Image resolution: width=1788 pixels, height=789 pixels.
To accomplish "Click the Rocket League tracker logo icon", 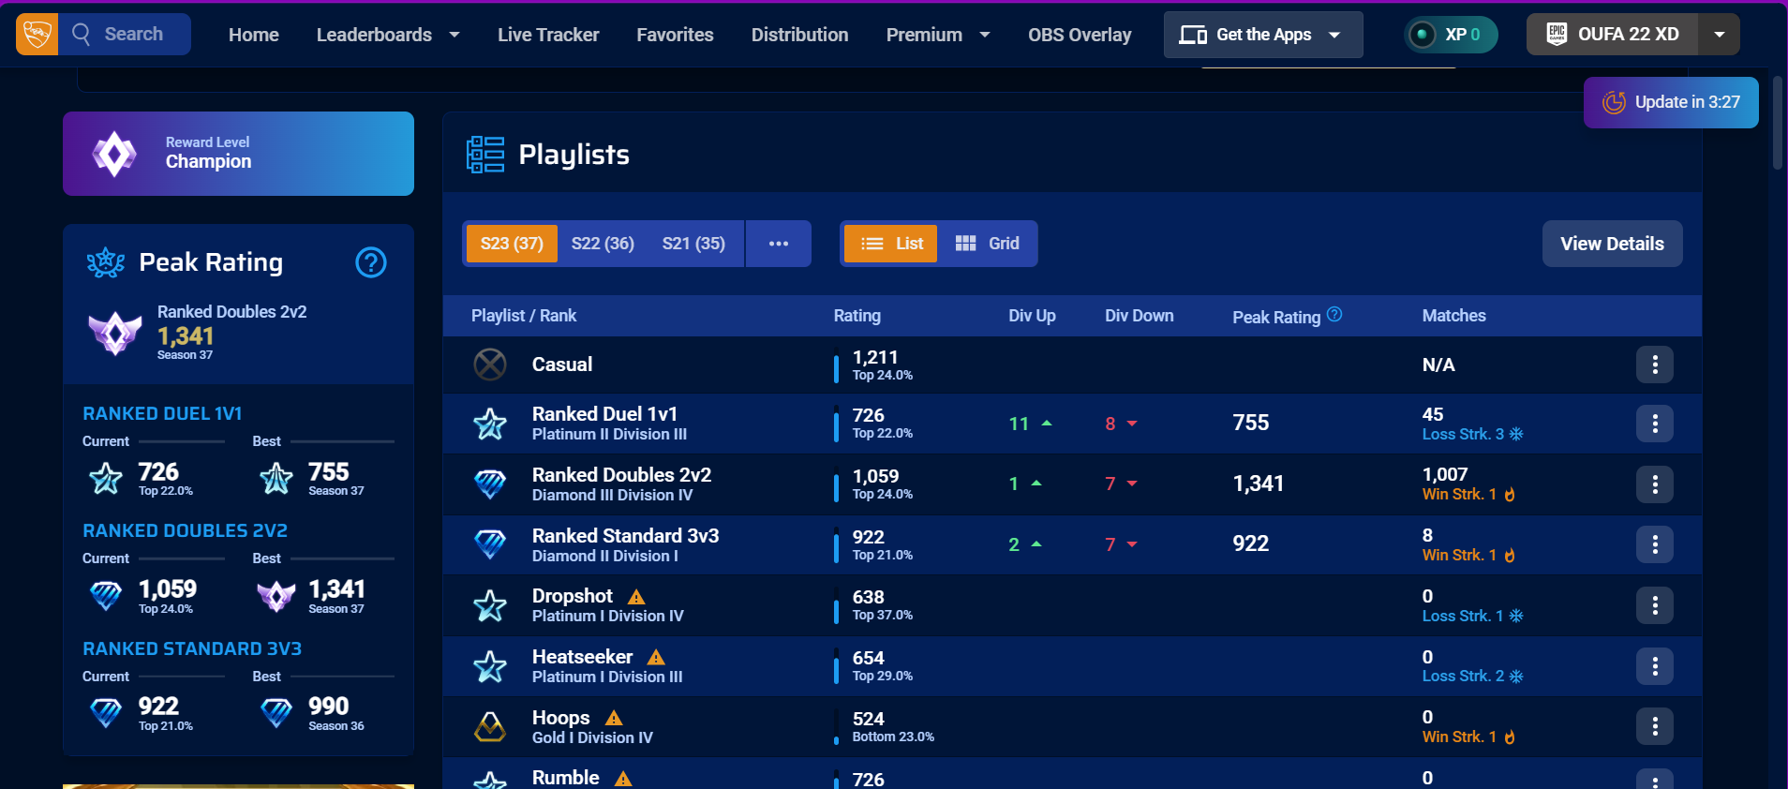I will pos(37,35).
